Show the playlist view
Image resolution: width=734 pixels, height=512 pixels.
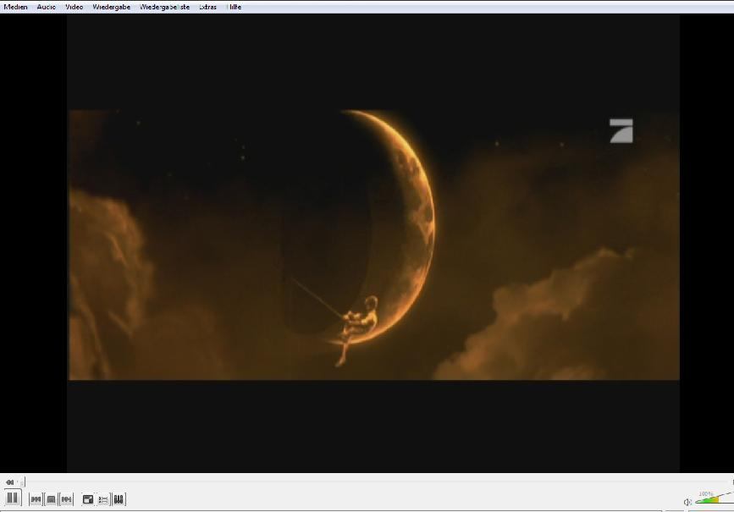[103, 499]
